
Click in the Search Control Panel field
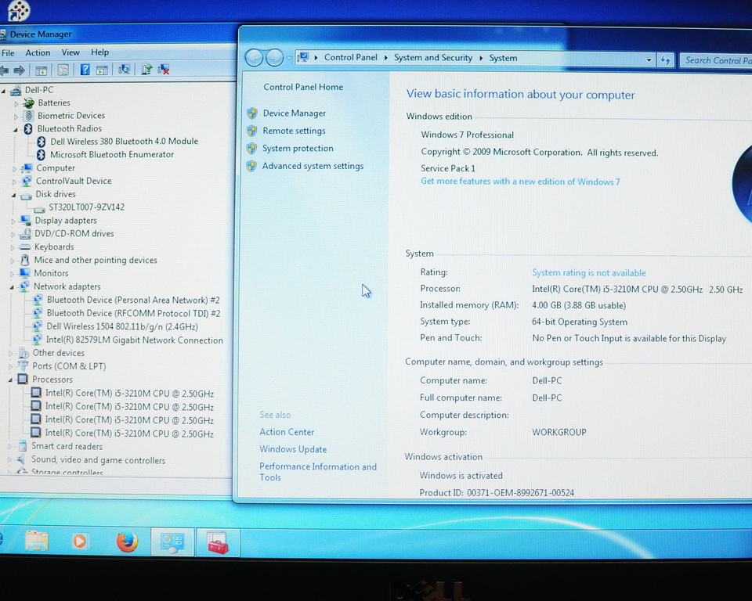717,60
